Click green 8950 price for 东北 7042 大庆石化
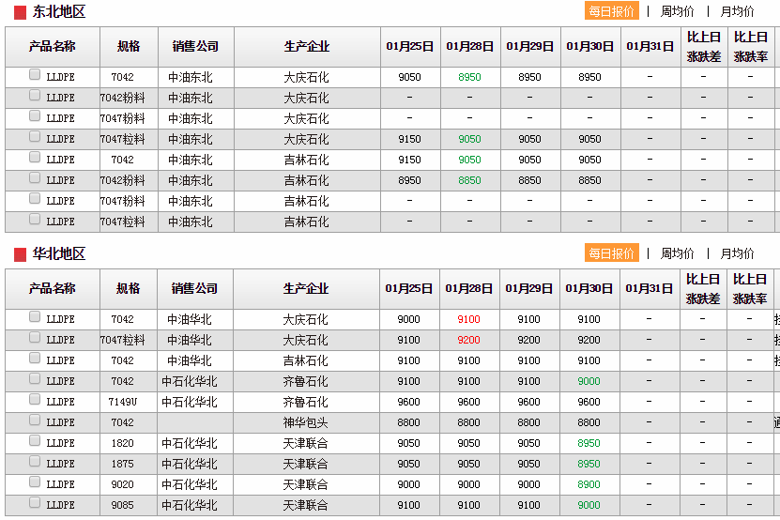 click(469, 77)
